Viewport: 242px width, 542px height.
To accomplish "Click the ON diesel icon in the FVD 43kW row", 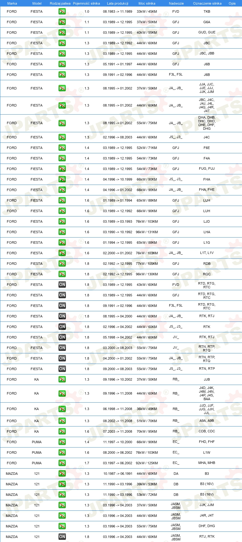I will pos(62,285).
